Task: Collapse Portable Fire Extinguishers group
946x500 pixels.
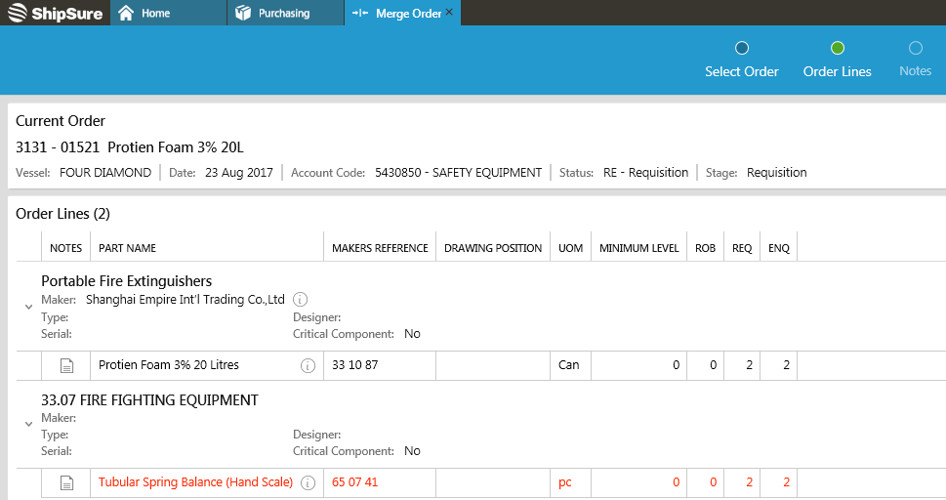Action: (x=28, y=307)
